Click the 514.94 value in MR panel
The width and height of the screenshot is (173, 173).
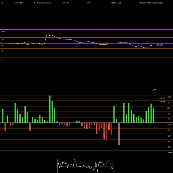[161, 101]
